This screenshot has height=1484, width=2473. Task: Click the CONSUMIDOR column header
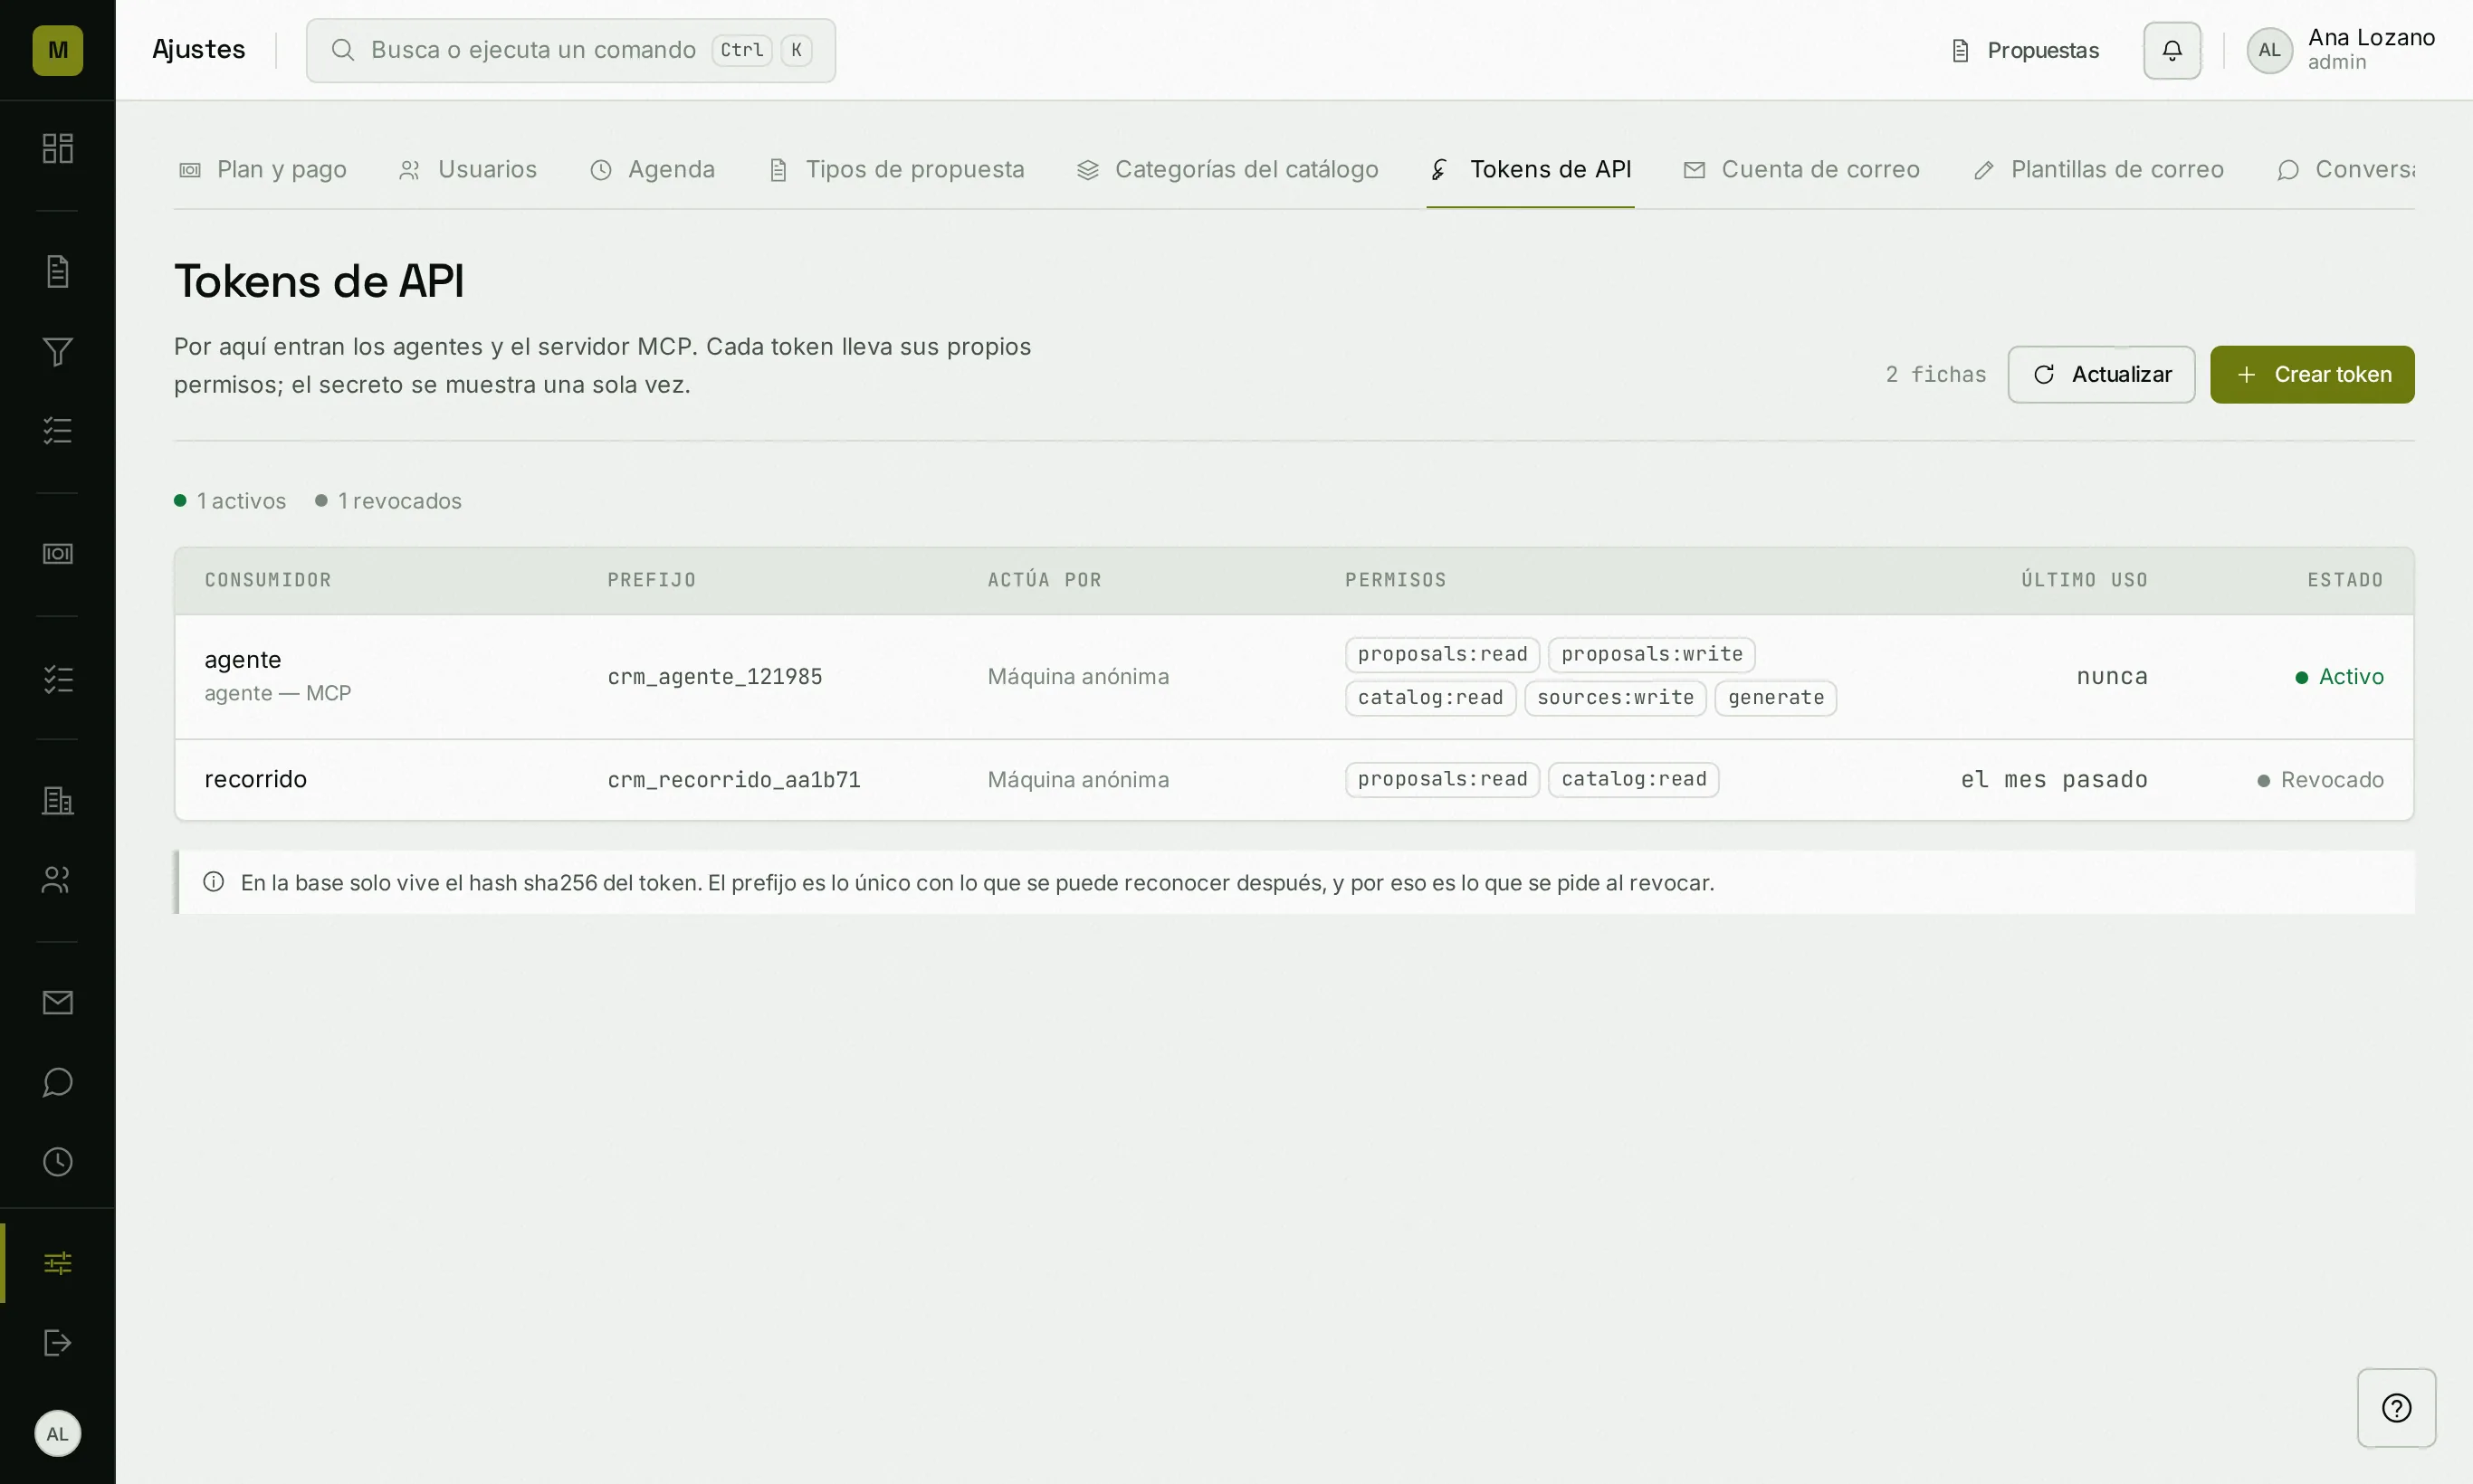[x=267, y=580]
